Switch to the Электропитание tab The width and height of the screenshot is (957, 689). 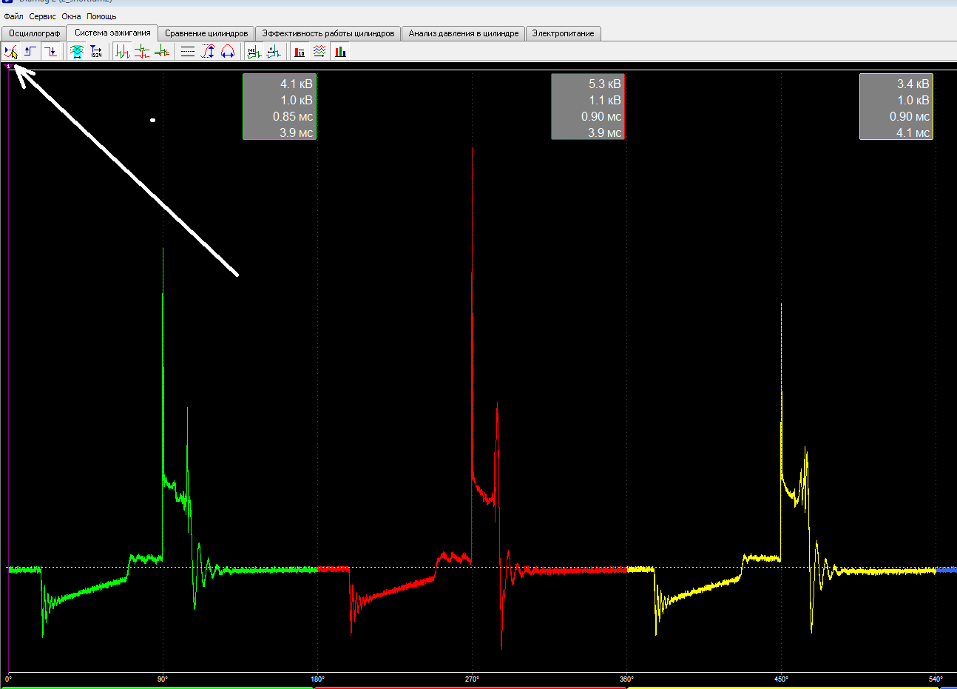tap(563, 33)
